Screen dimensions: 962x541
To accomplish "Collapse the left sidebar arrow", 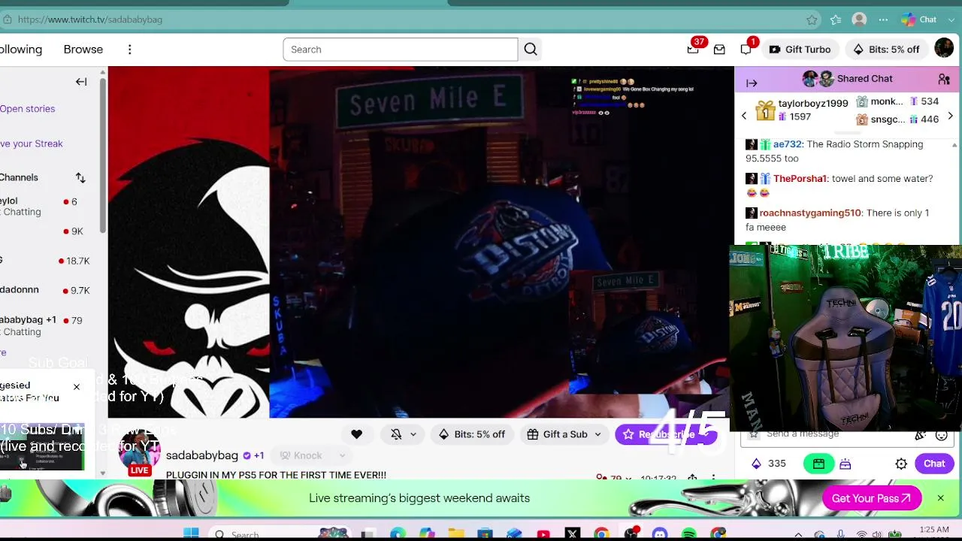I will point(81,82).
